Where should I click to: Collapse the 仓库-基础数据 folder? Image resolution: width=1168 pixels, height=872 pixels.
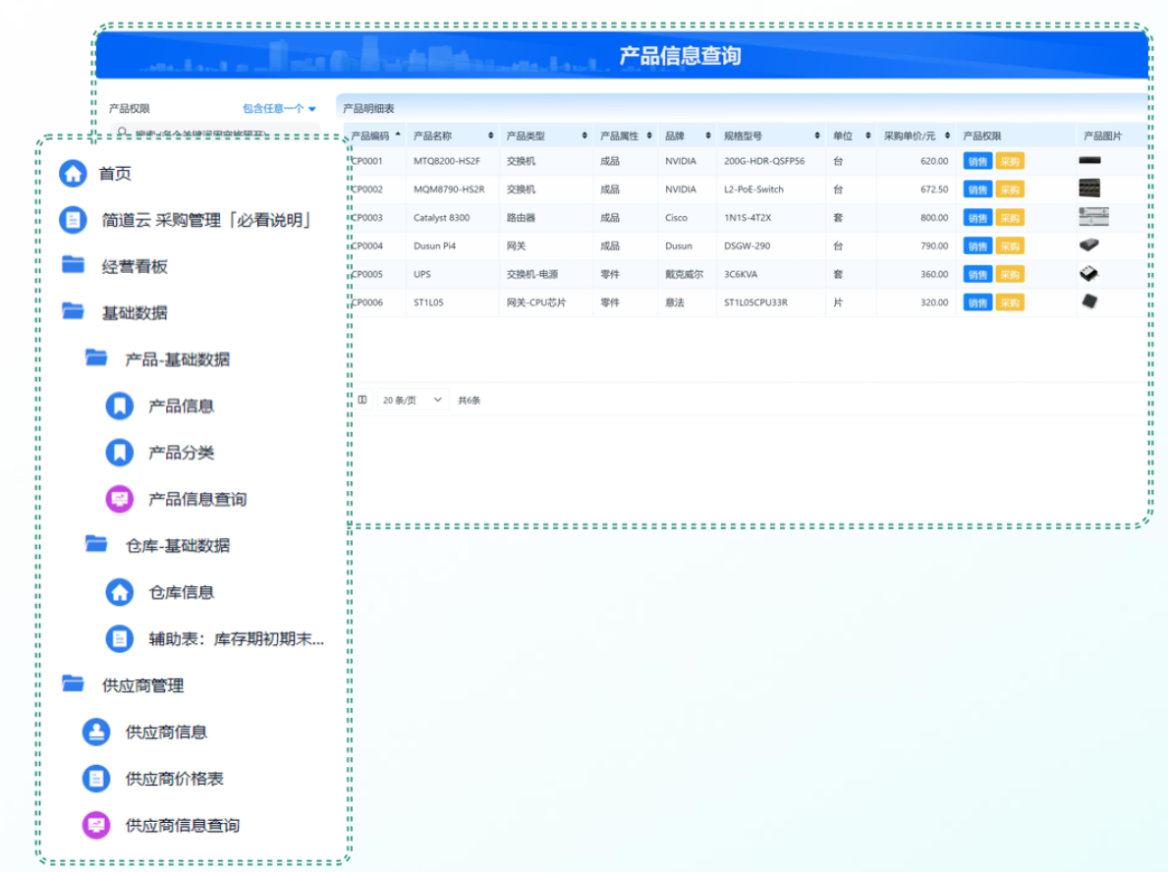click(x=96, y=545)
